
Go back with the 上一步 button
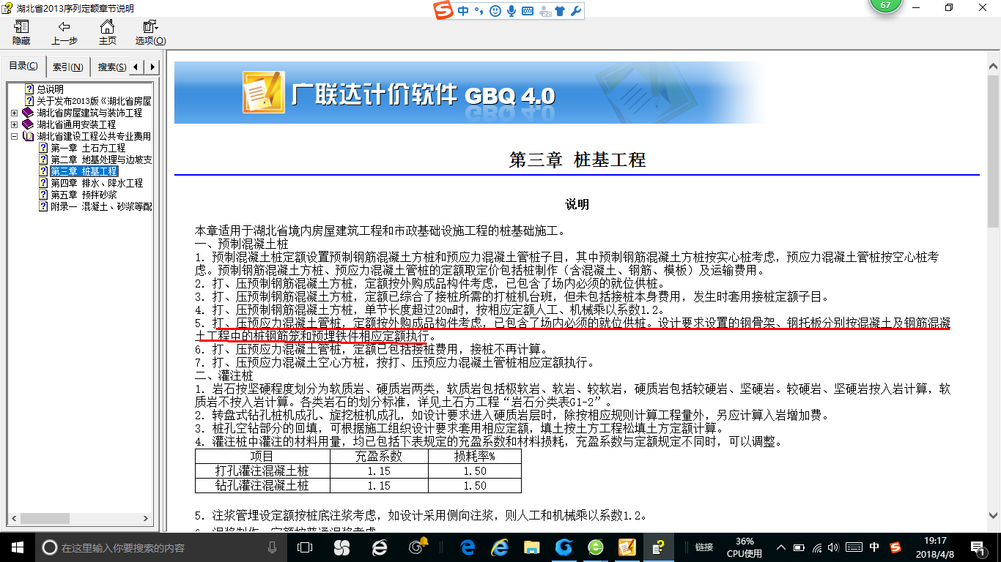click(64, 33)
